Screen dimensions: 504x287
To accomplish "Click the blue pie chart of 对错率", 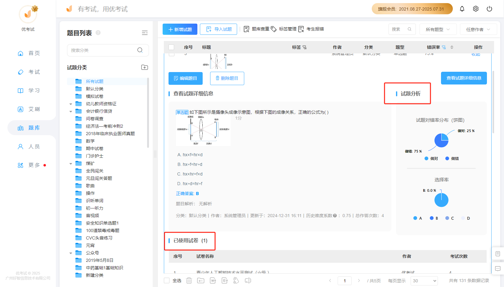I will pos(441,140).
